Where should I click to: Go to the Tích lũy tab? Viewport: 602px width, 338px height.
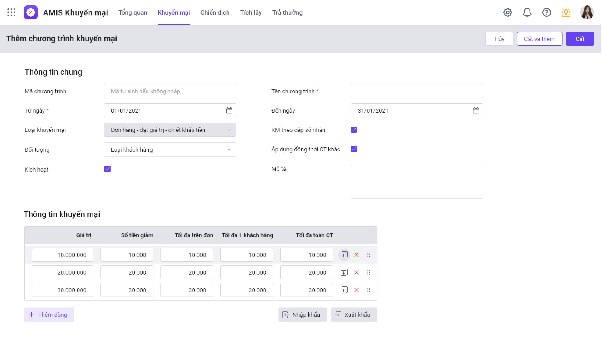(251, 12)
